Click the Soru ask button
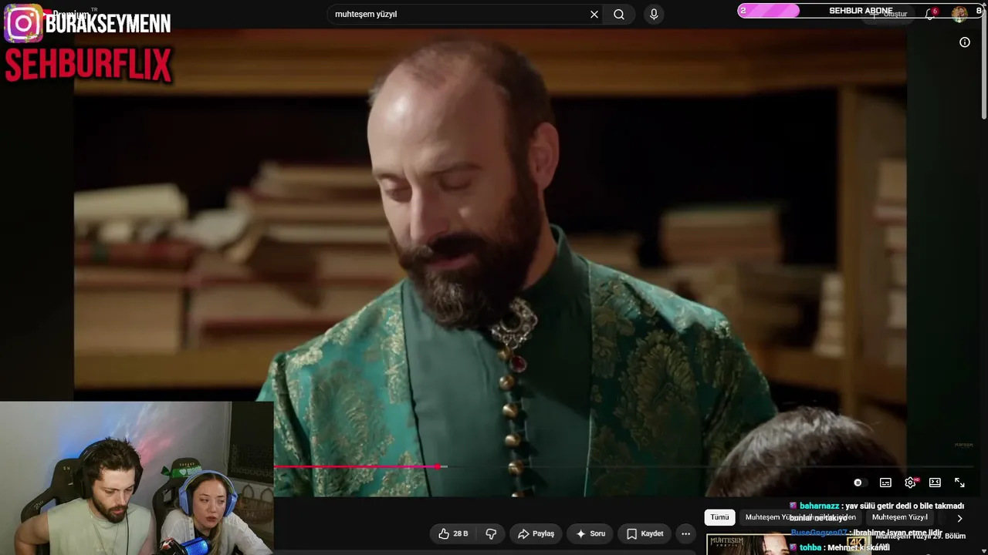This screenshot has width=988, height=555. pyautogui.click(x=590, y=533)
